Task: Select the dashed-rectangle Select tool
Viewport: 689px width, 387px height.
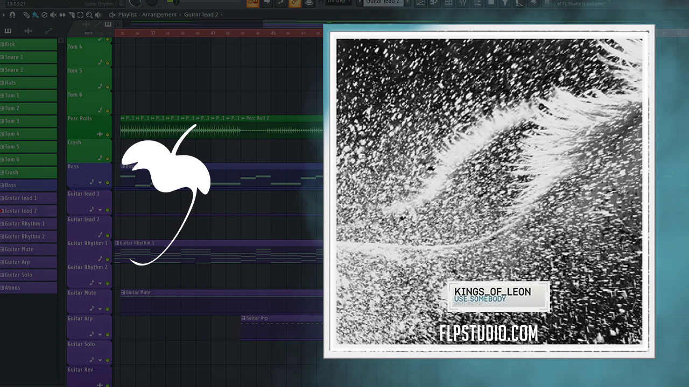Action: (x=80, y=15)
